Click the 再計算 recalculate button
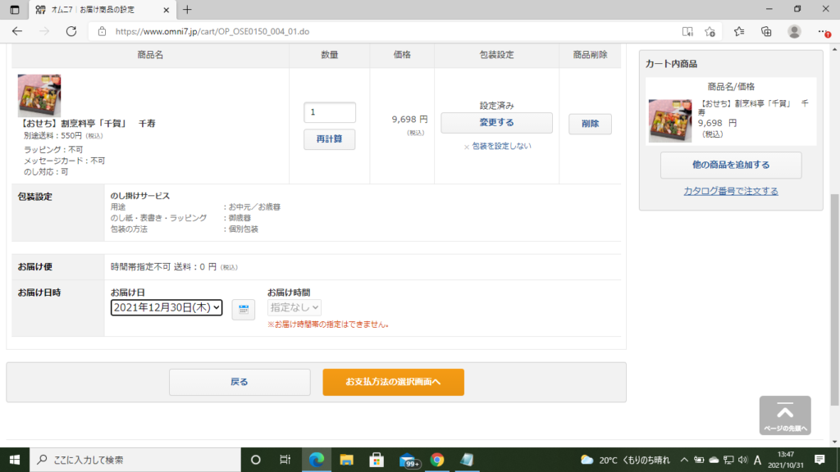 330,139
